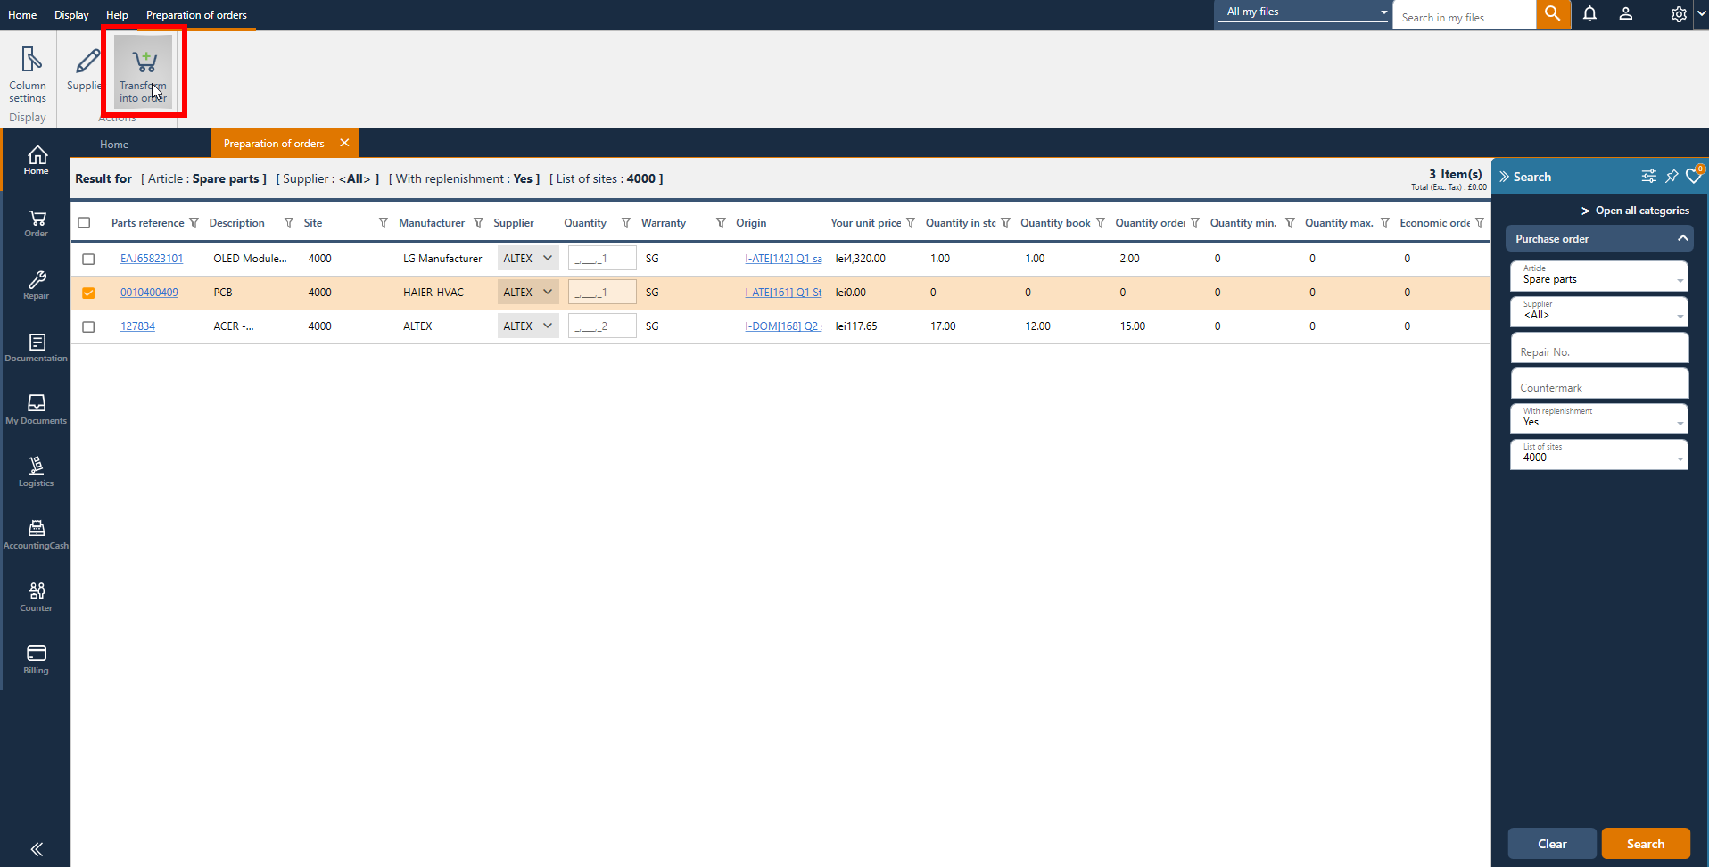Open My Documents in the sidebar
Viewport: 1709px width, 867px height.
pos(37,410)
